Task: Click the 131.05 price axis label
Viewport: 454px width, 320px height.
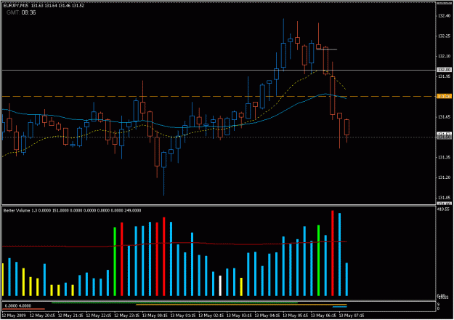Action: click(445, 198)
